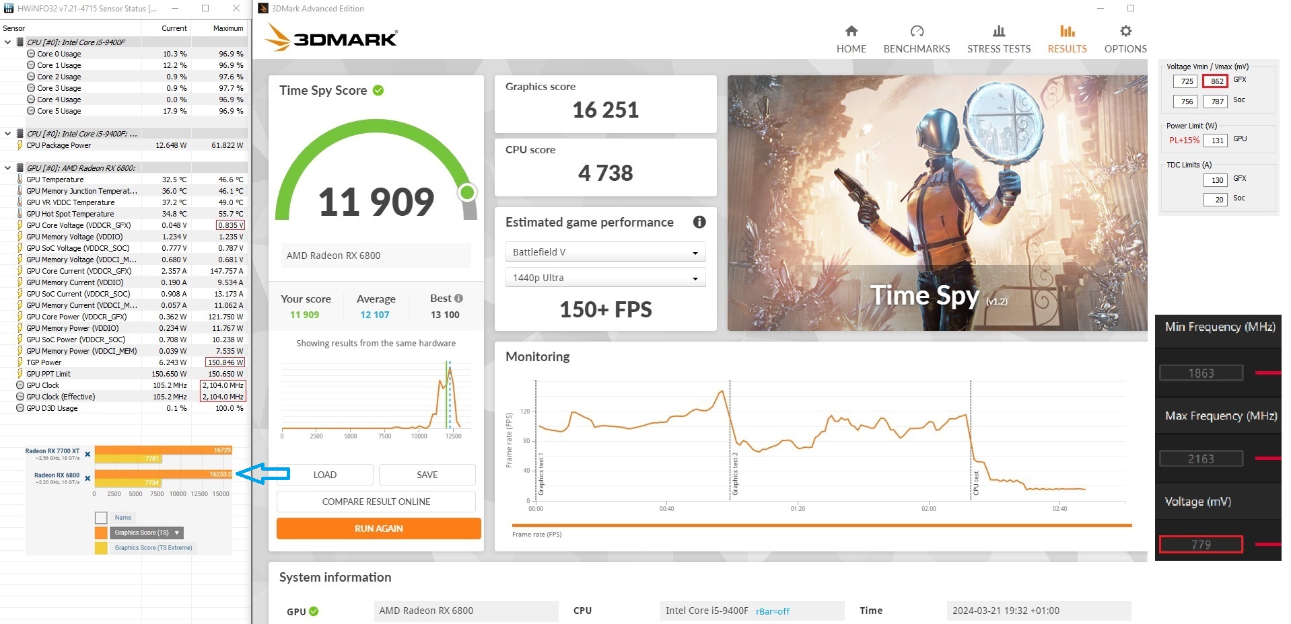
Task: Click the TDC GFX field showing 130
Action: (1215, 180)
